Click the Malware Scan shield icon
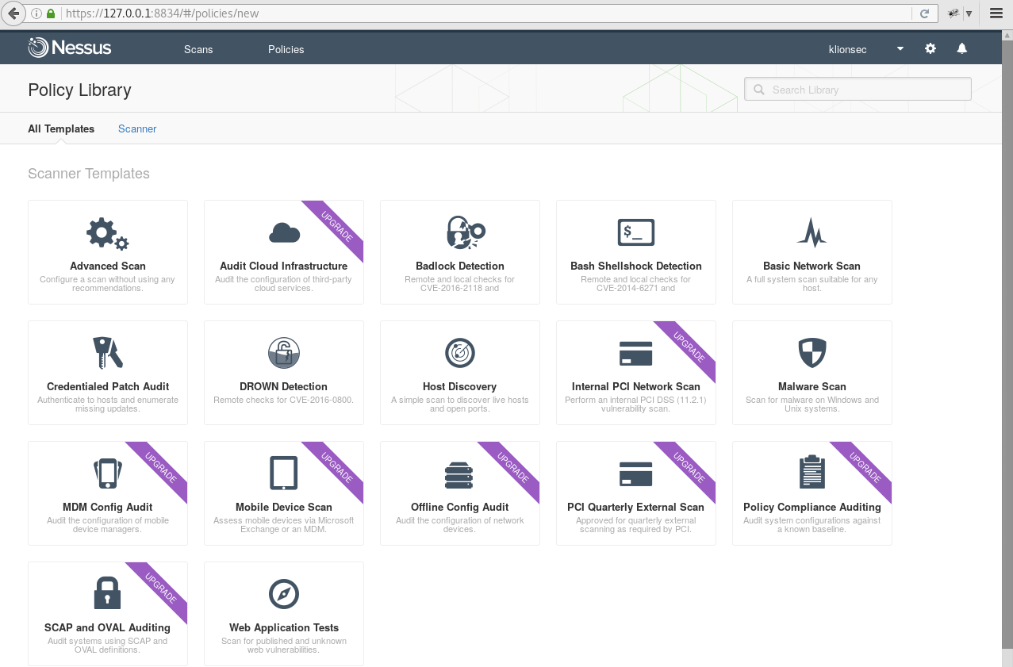The height and width of the screenshot is (667, 1013). (812, 353)
